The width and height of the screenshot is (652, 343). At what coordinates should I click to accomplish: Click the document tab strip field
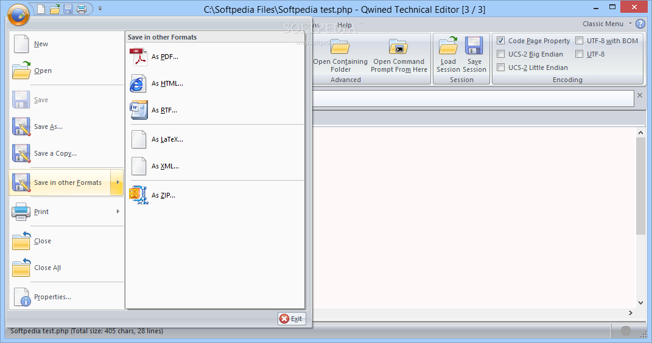[x=473, y=99]
